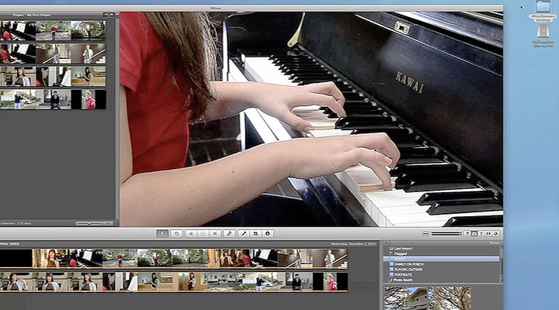559x310 pixels.
Task: Reject selection with the X button
Action: pos(215,233)
